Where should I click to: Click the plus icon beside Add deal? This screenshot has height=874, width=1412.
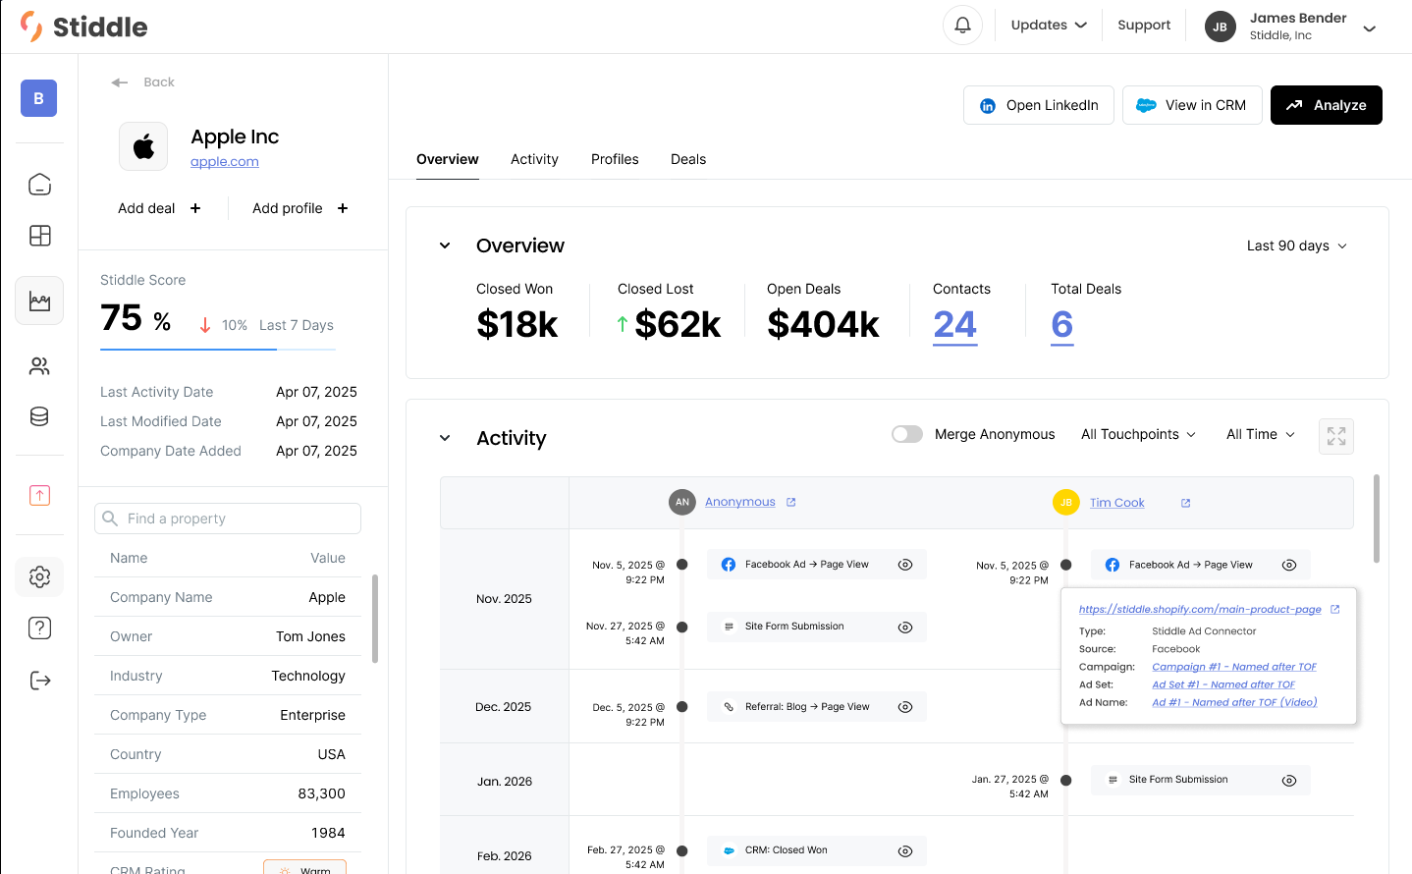click(x=195, y=208)
